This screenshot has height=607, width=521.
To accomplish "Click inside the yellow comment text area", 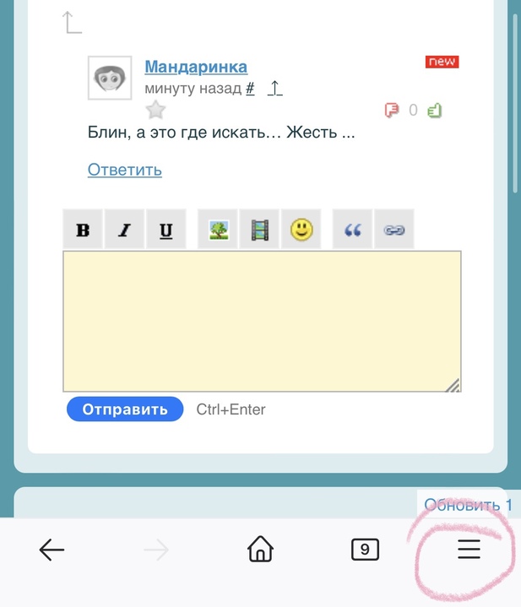I will click(262, 322).
